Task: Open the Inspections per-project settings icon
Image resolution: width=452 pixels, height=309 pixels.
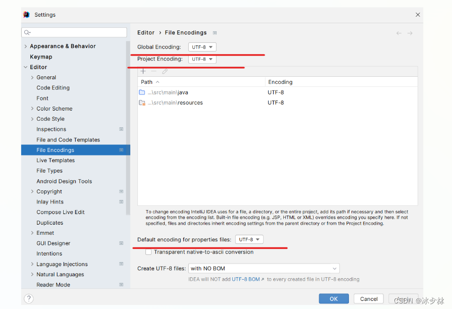Action: click(121, 129)
